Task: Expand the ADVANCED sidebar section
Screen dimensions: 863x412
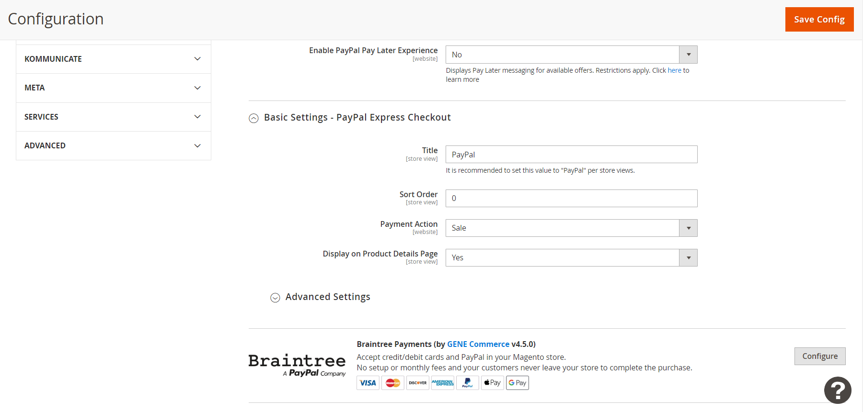Action: click(114, 145)
